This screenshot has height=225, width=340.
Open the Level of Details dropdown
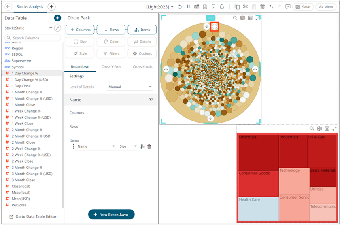coord(130,87)
